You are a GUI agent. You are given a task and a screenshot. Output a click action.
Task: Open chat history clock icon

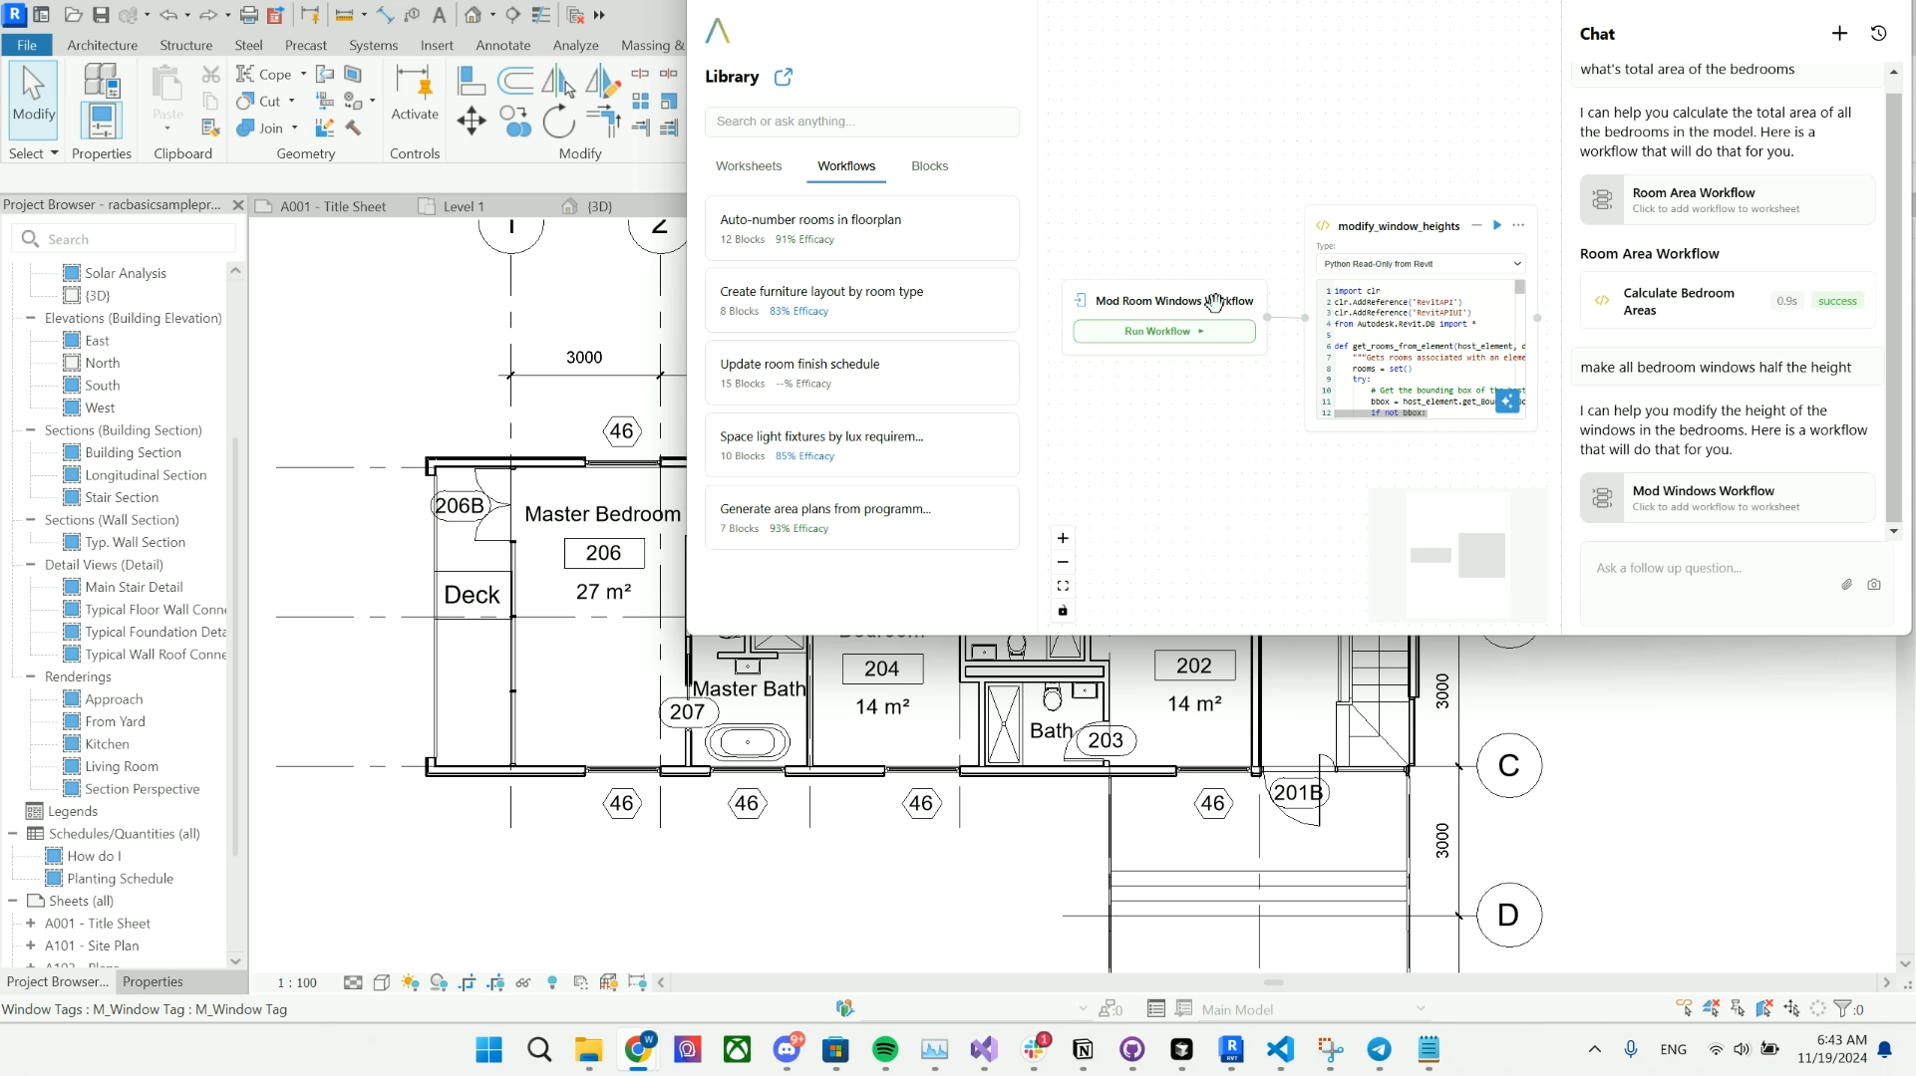[x=1878, y=33]
